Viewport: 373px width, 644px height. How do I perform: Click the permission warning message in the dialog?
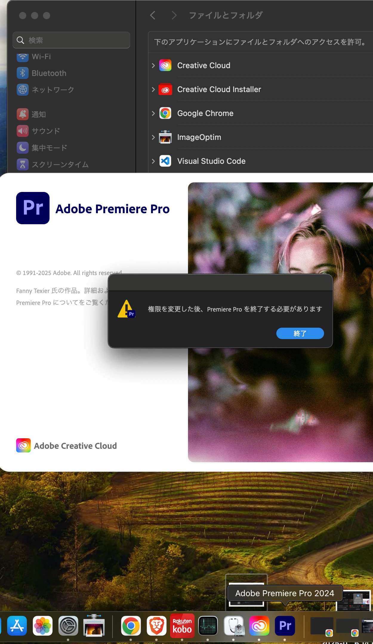[235, 309]
